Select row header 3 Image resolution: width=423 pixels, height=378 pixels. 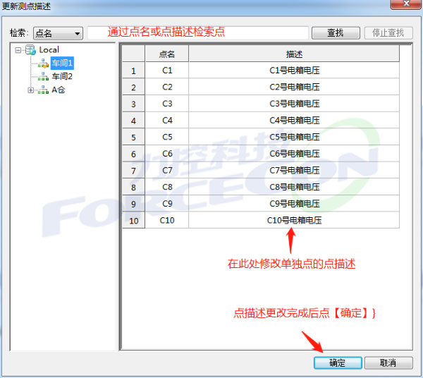[x=133, y=104]
